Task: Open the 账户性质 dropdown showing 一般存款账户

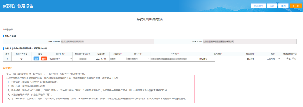Action: pyautogui.click(x=60, y=58)
